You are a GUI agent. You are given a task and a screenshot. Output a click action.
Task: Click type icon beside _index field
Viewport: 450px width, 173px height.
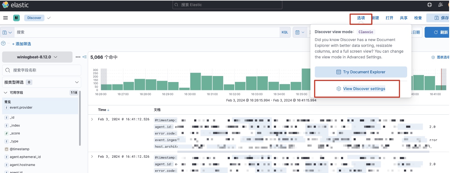[7, 125]
